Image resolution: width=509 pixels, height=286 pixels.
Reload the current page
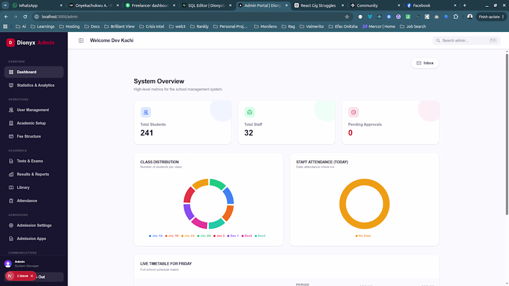click(x=25, y=17)
